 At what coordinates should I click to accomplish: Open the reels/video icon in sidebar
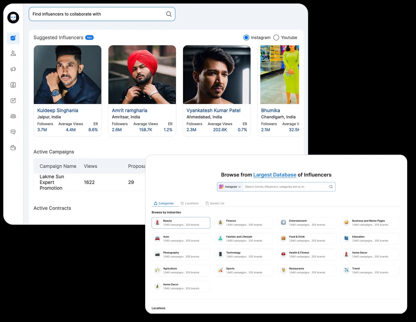[13, 100]
